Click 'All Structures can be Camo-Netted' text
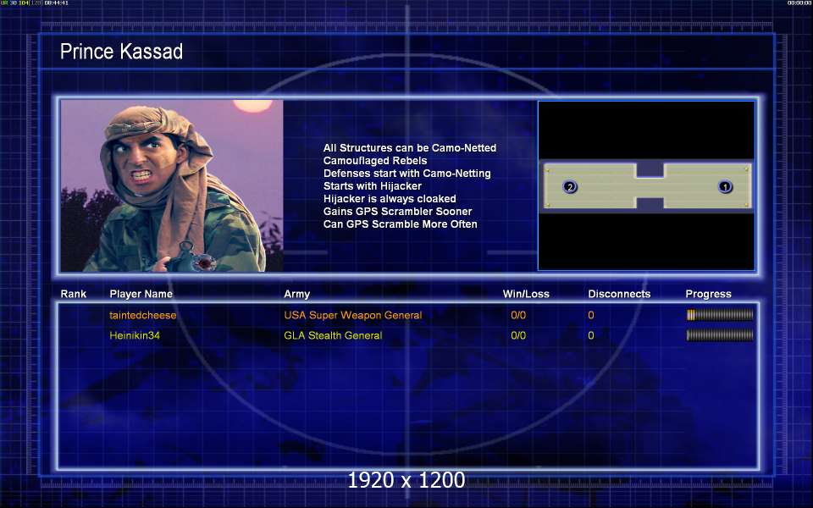 coord(410,148)
